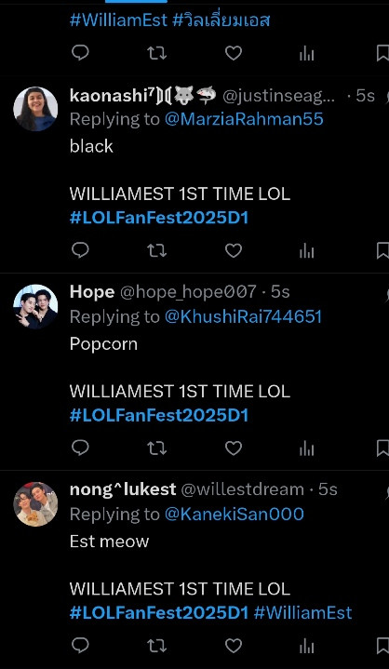Like nong^lukest's "Est meow" tweet
The width and height of the screenshot is (389, 669).
pyautogui.click(x=234, y=646)
